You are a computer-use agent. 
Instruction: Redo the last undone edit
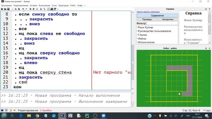26,9
